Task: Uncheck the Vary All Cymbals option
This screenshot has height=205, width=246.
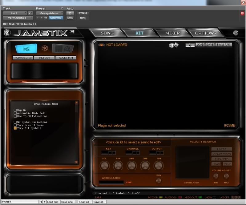Action: (x=15, y=128)
